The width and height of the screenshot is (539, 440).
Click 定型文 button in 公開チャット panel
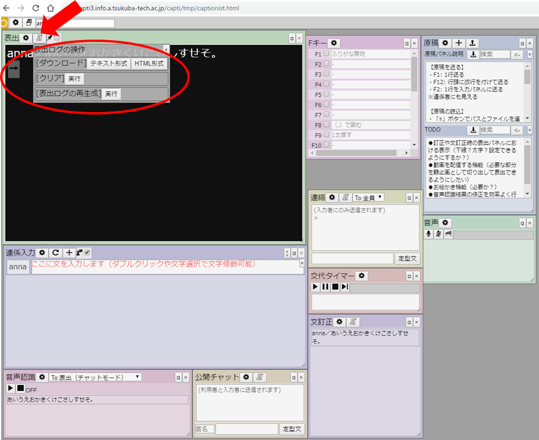292,429
